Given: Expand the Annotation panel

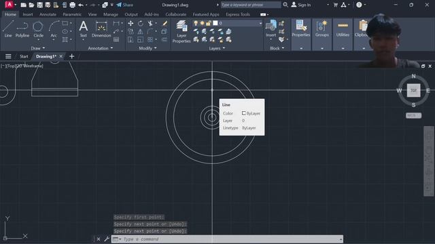Looking at the screenshot, I should (100, 48).
